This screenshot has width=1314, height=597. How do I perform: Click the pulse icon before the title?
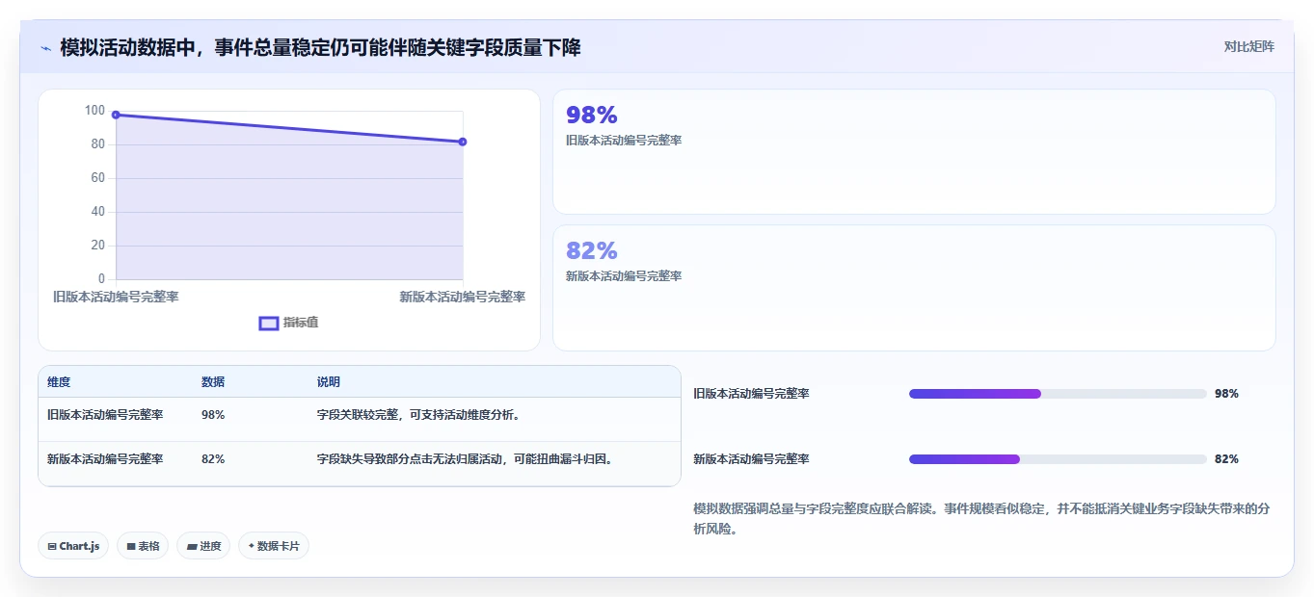coord(45,48)
